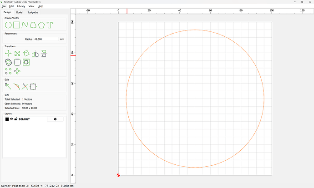Screen dimensions: 314x188
Task: Click the Scale/Resize transform icon
Action: pos(17,54)
